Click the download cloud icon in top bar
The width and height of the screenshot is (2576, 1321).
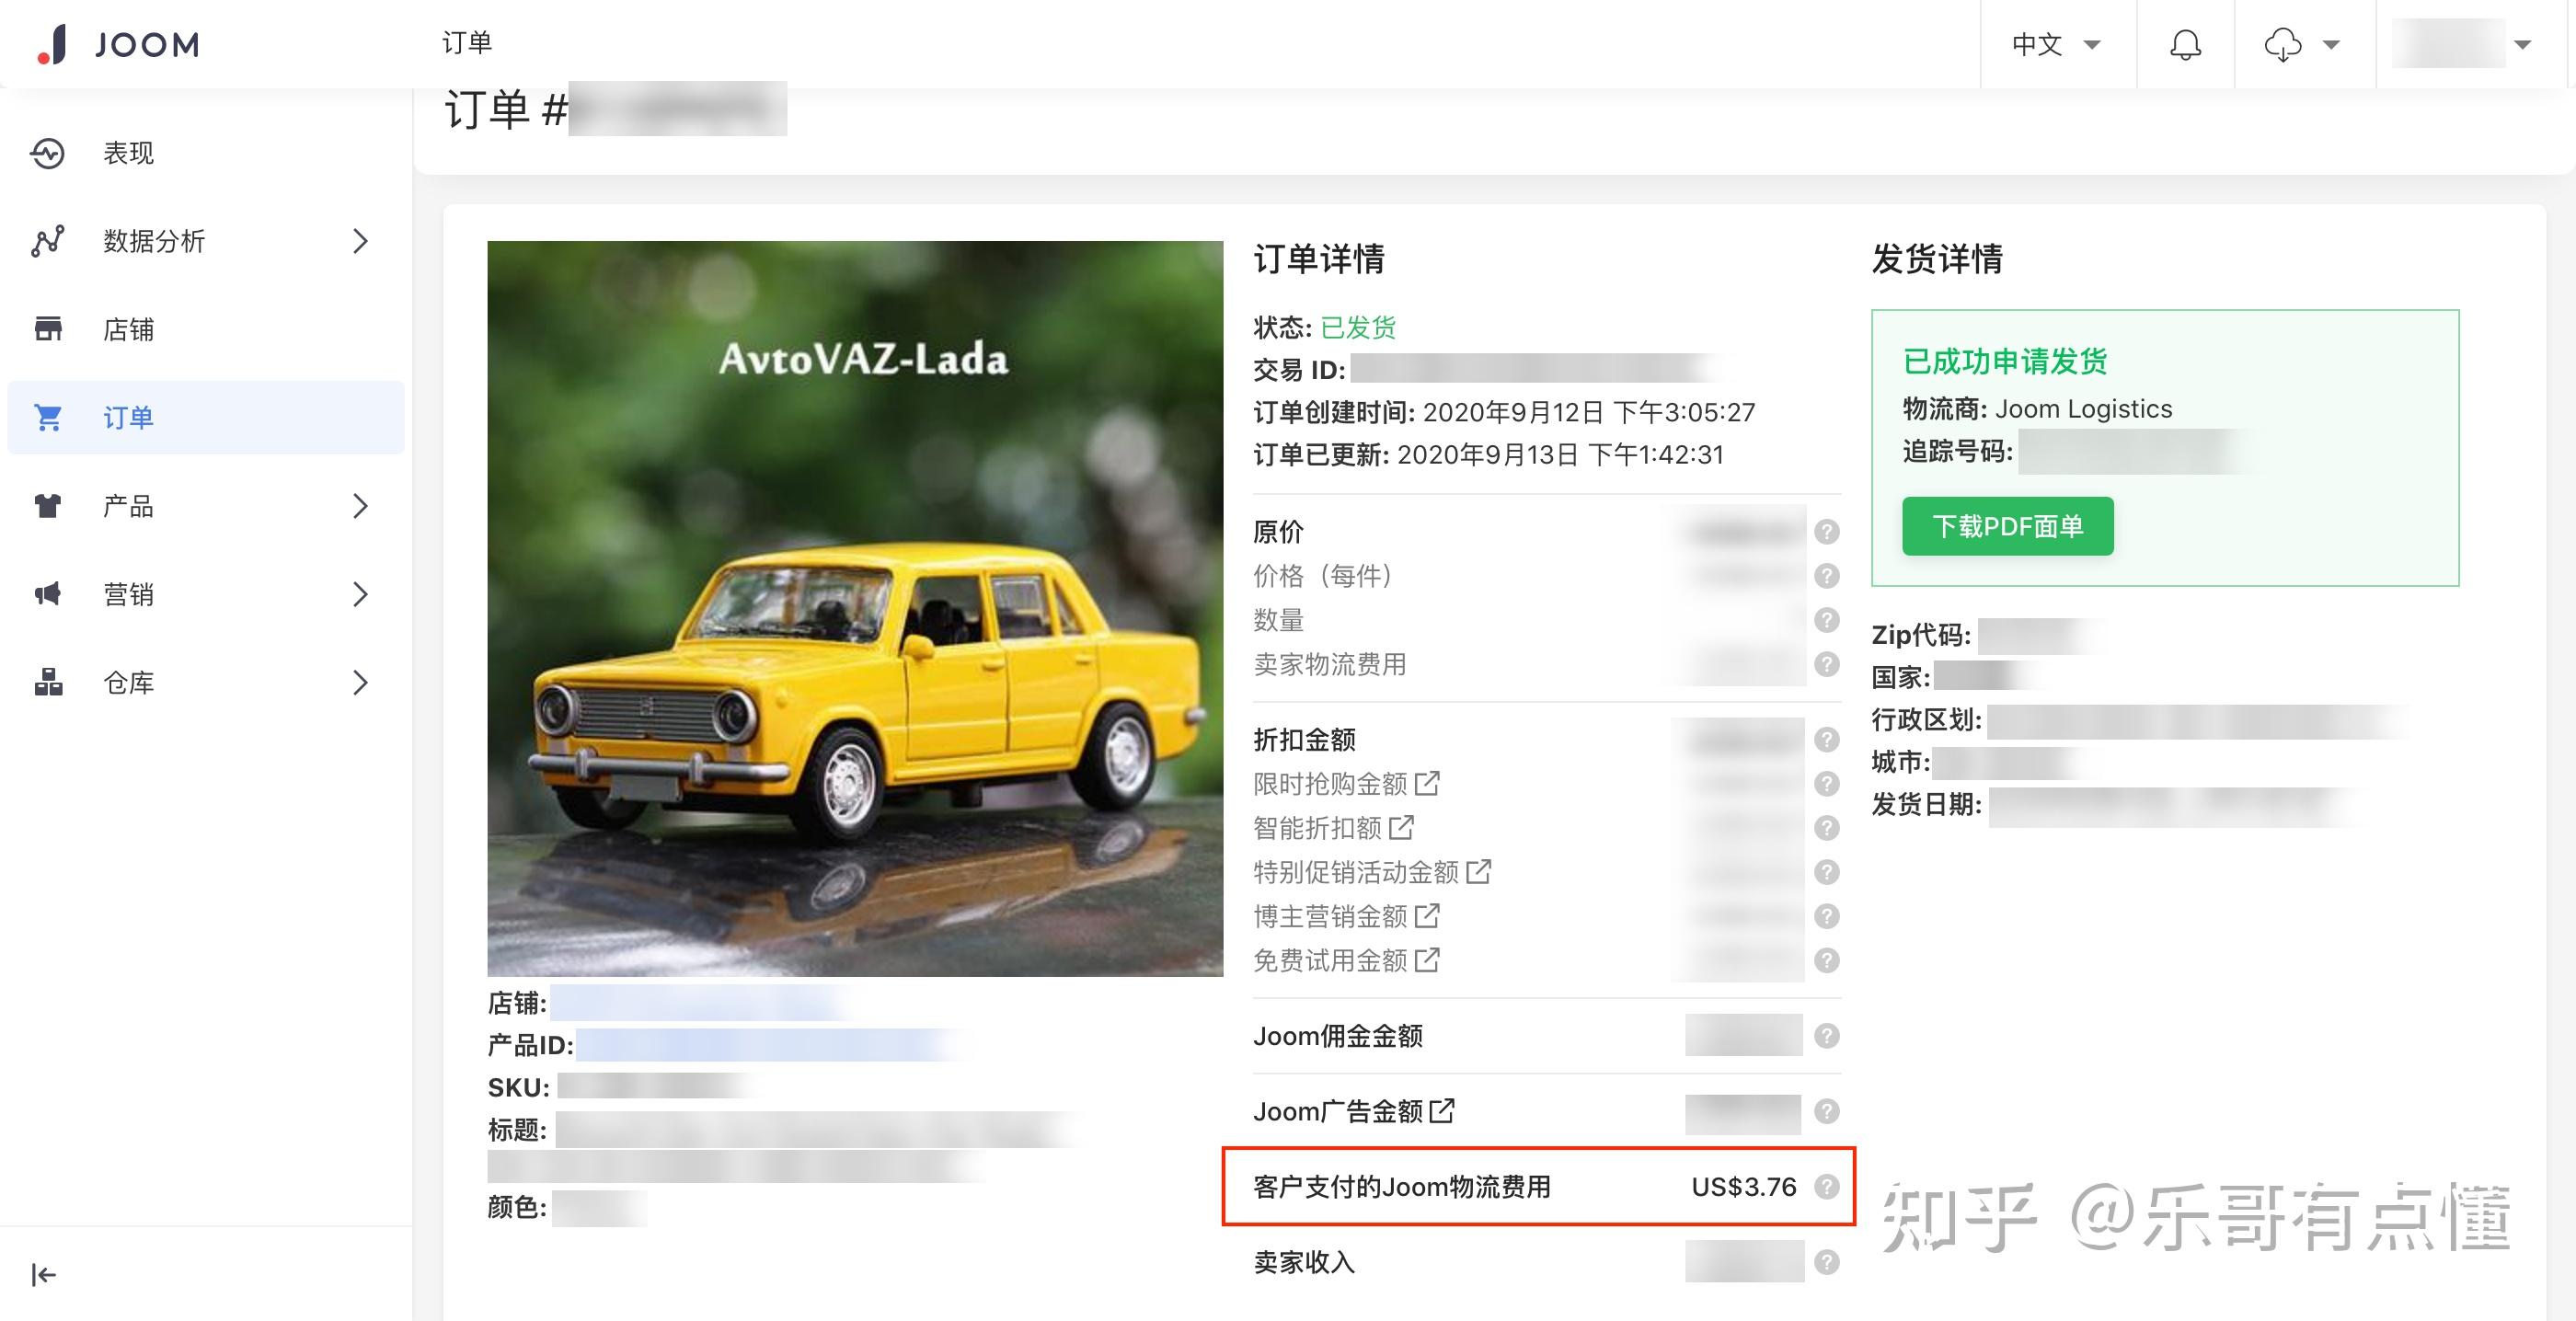click(x=2285, y=44)
